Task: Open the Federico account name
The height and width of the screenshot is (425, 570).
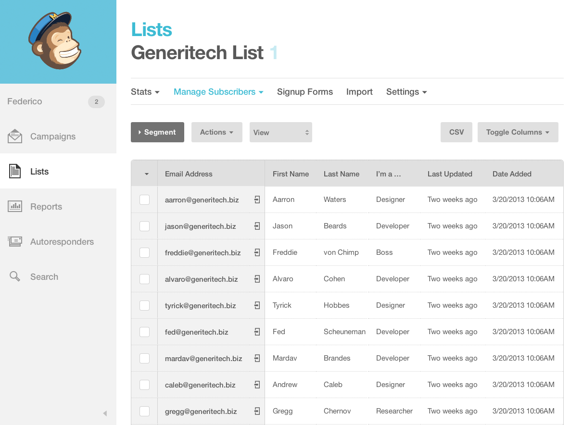Action: tap(25, 101)
